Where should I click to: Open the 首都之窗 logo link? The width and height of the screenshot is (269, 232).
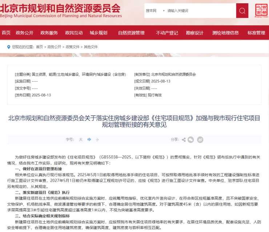click(261, 10)
